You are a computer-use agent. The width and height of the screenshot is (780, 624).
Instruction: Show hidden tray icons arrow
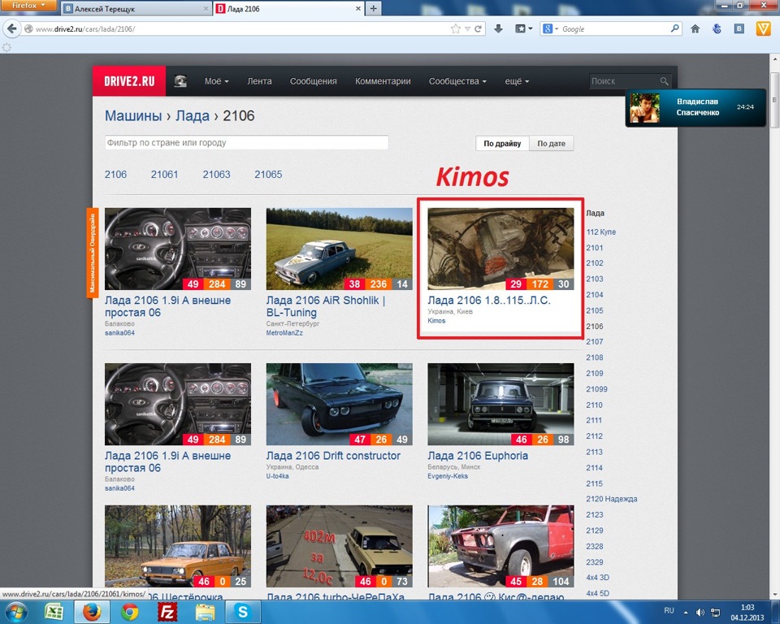tap(686, 613)
